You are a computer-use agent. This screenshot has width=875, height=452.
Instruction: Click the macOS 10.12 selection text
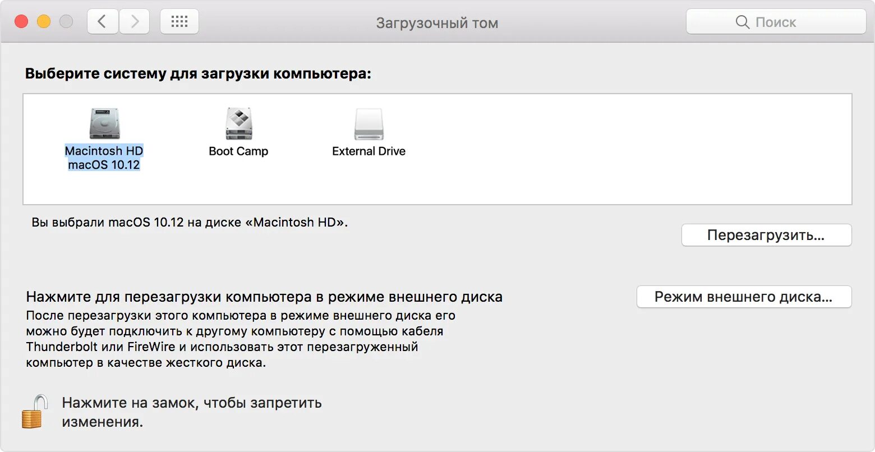tap(104, 165)
